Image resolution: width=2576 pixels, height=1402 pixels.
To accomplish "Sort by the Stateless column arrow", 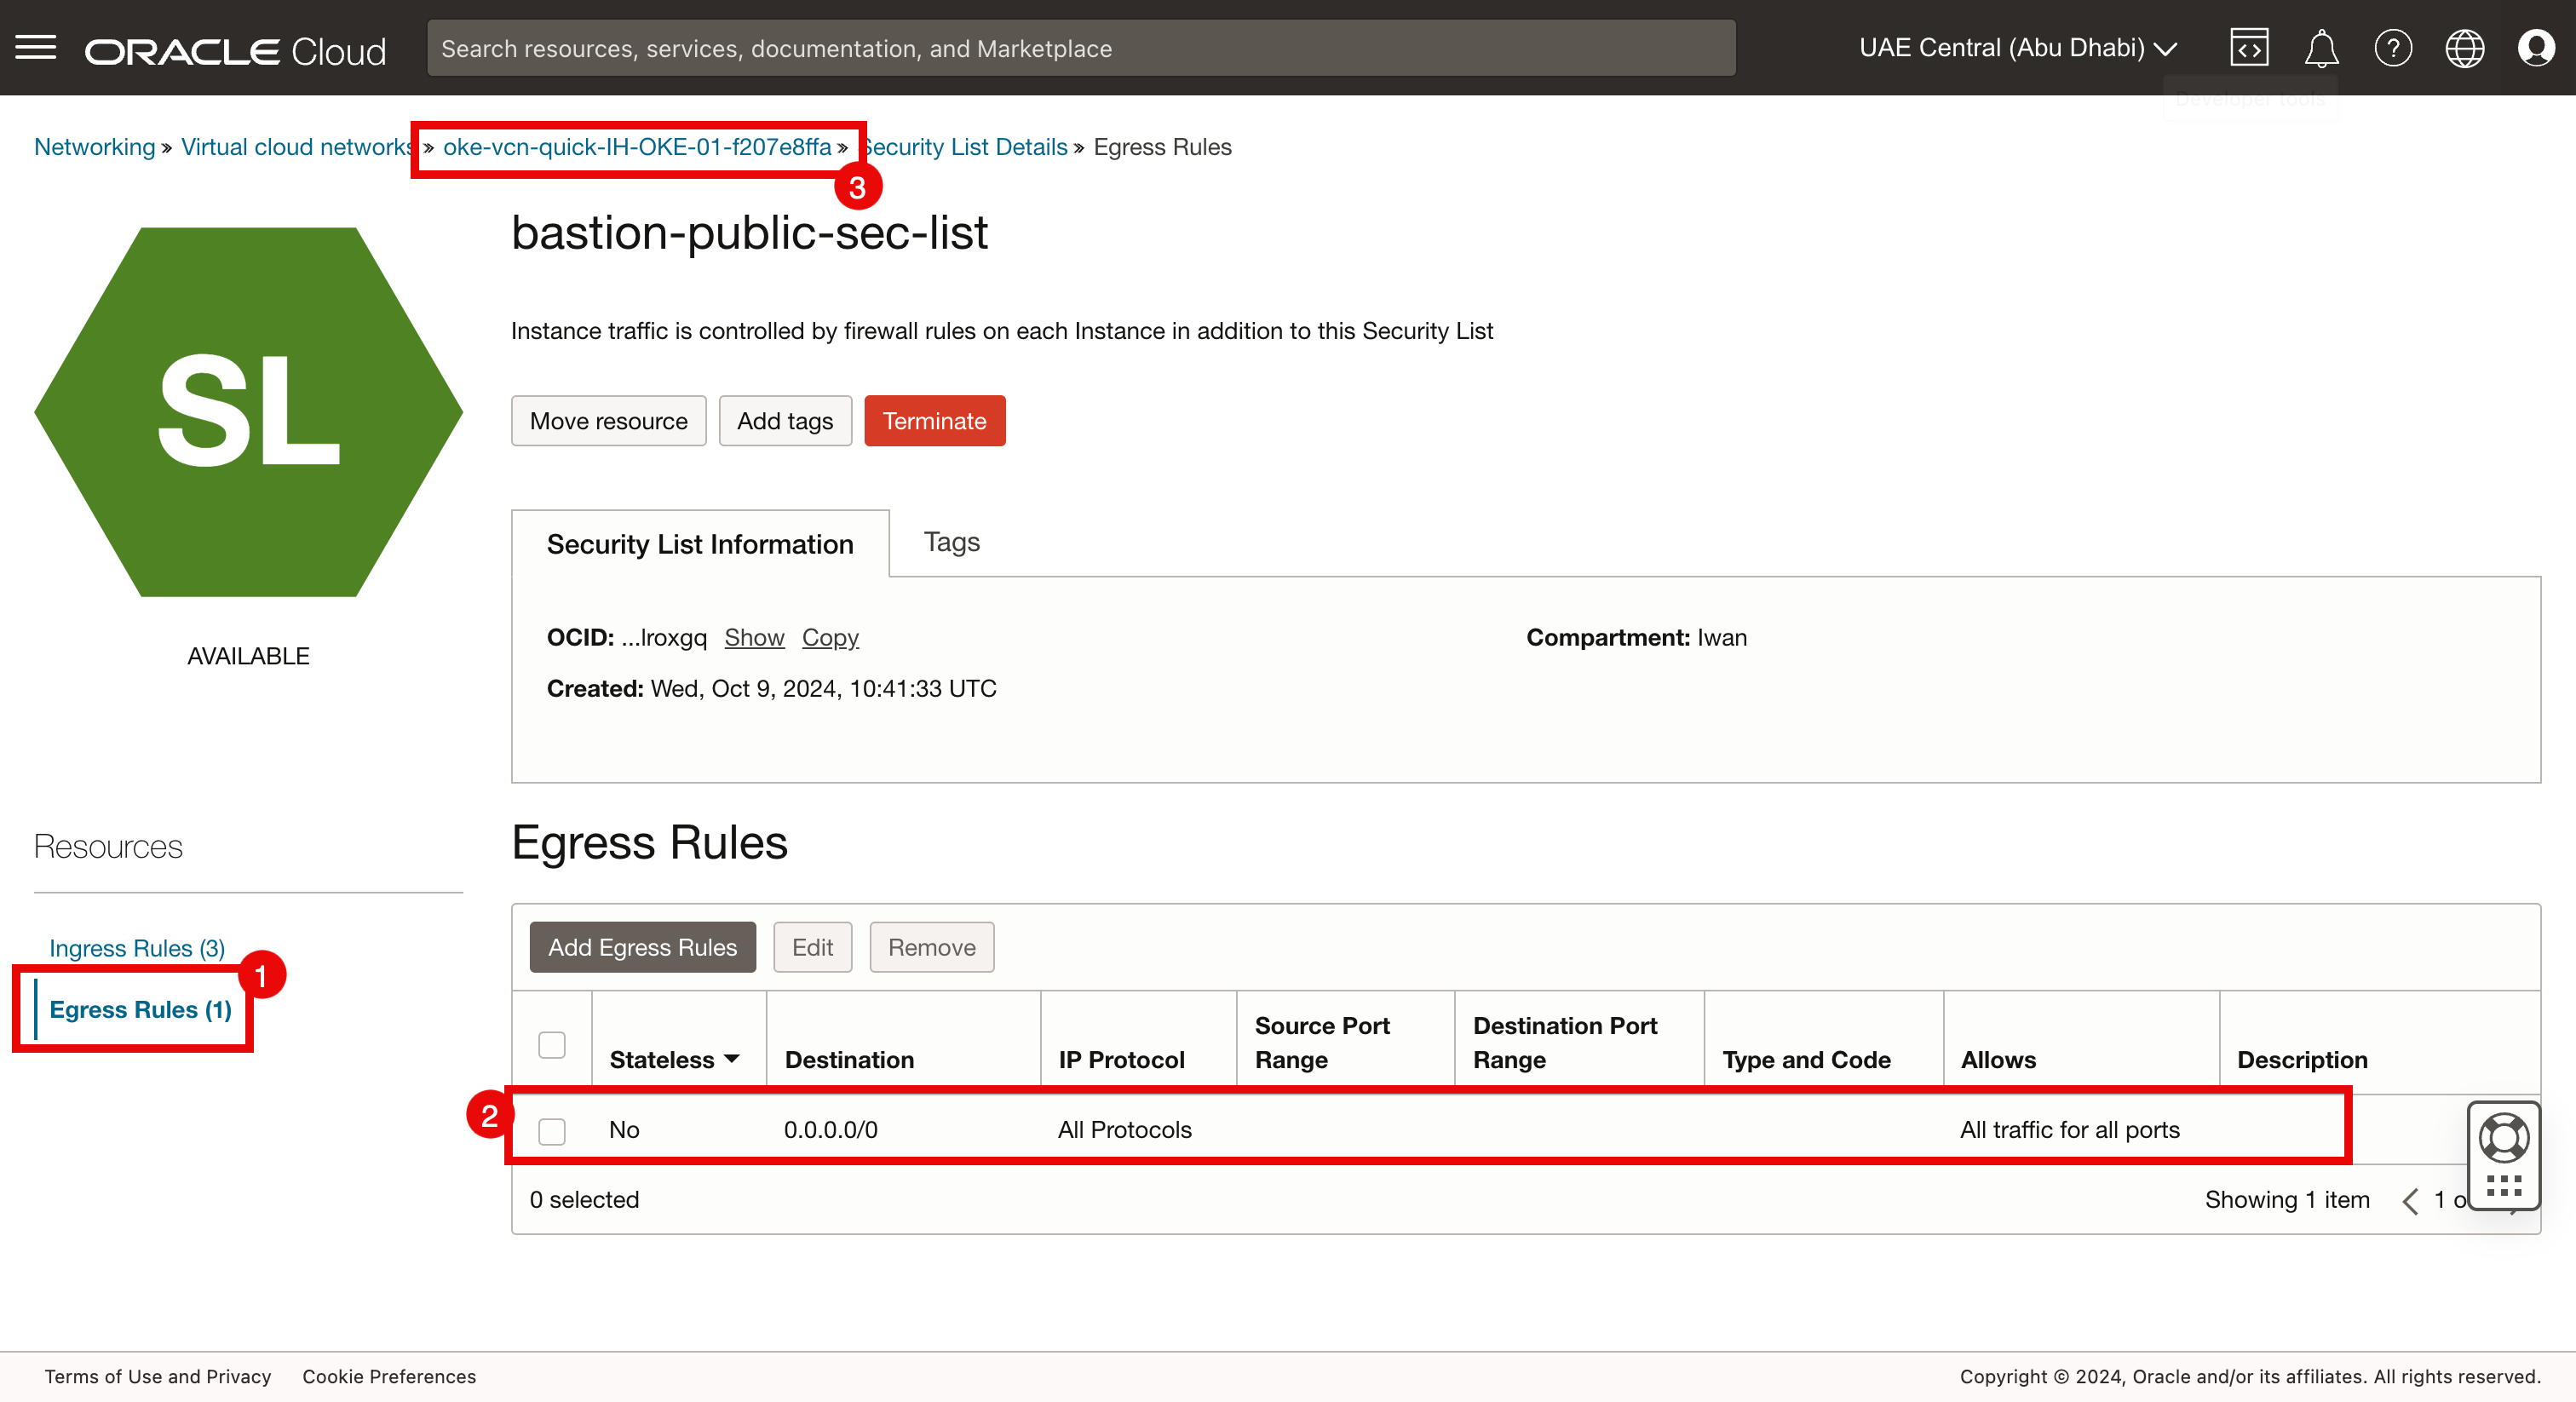I will point(731,1058).
